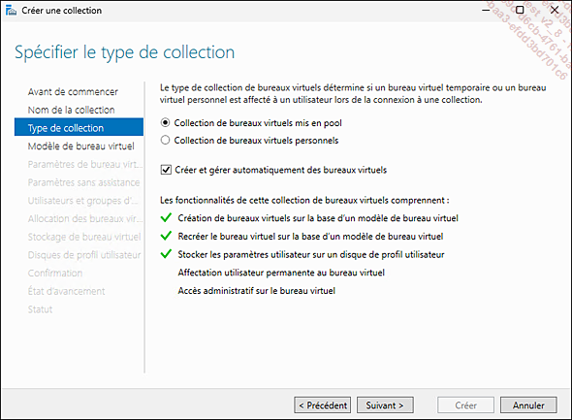This screenshot has width=572, height=420.
Task: Toggle Créer et gérer automatiquement checkbox
Action: pyautogui.click(x=166, y=170)
